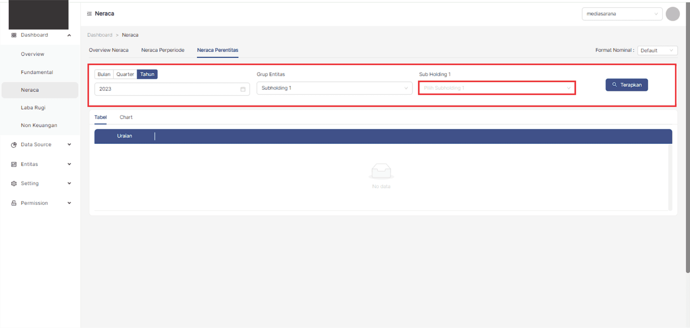Go to Dashboard via breadcrumb link
The height and width of the screenshot is (328, 690).
[x=100, y=35]
